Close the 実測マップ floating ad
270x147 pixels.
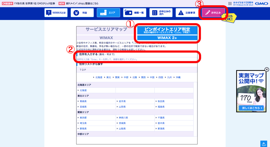[267, 69]
